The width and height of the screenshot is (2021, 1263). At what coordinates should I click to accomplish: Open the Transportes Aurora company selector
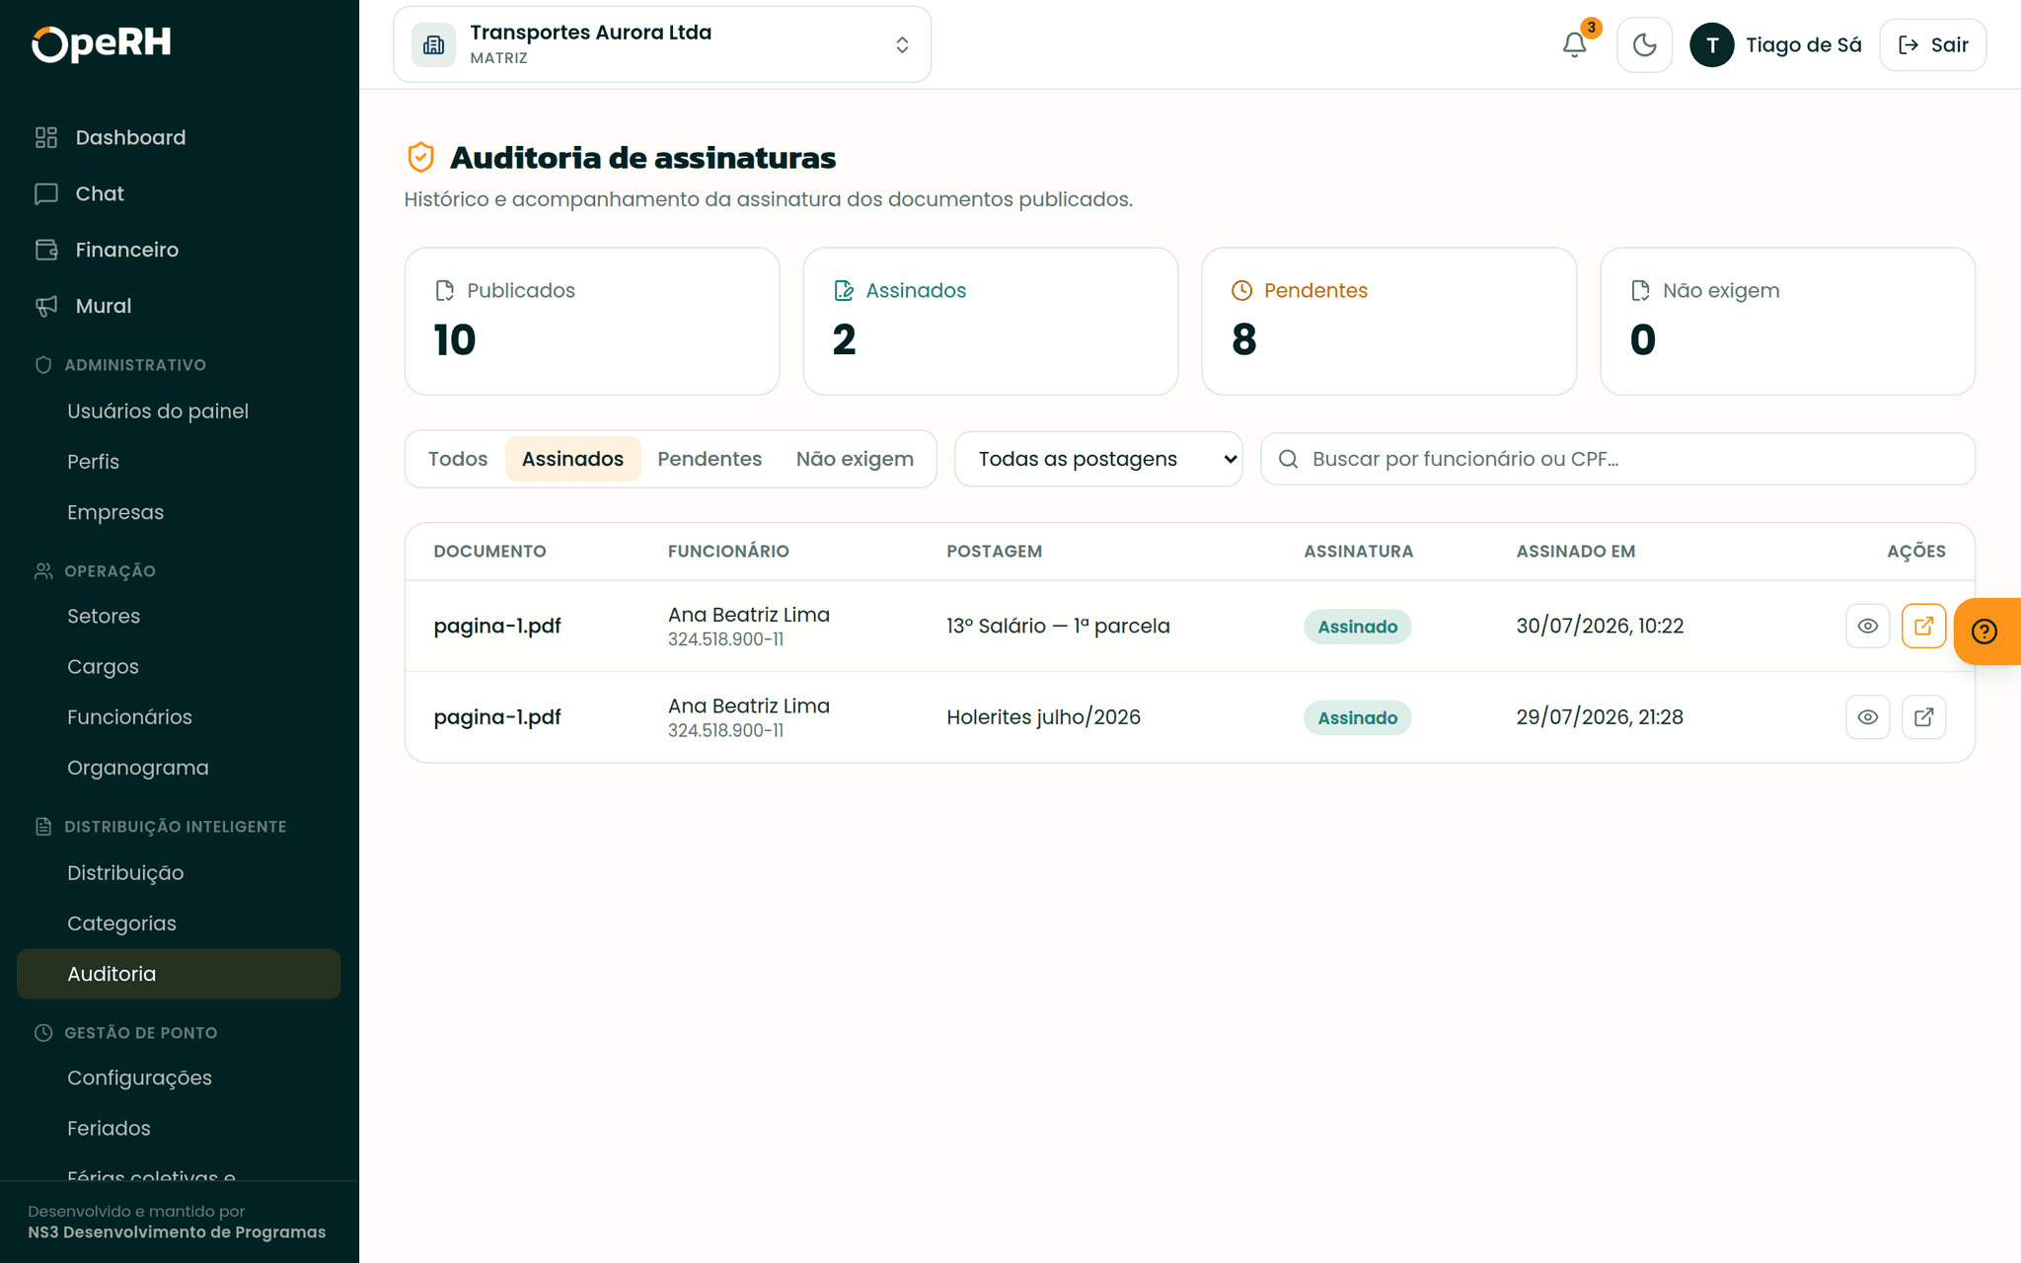click(x=662, y=44)
